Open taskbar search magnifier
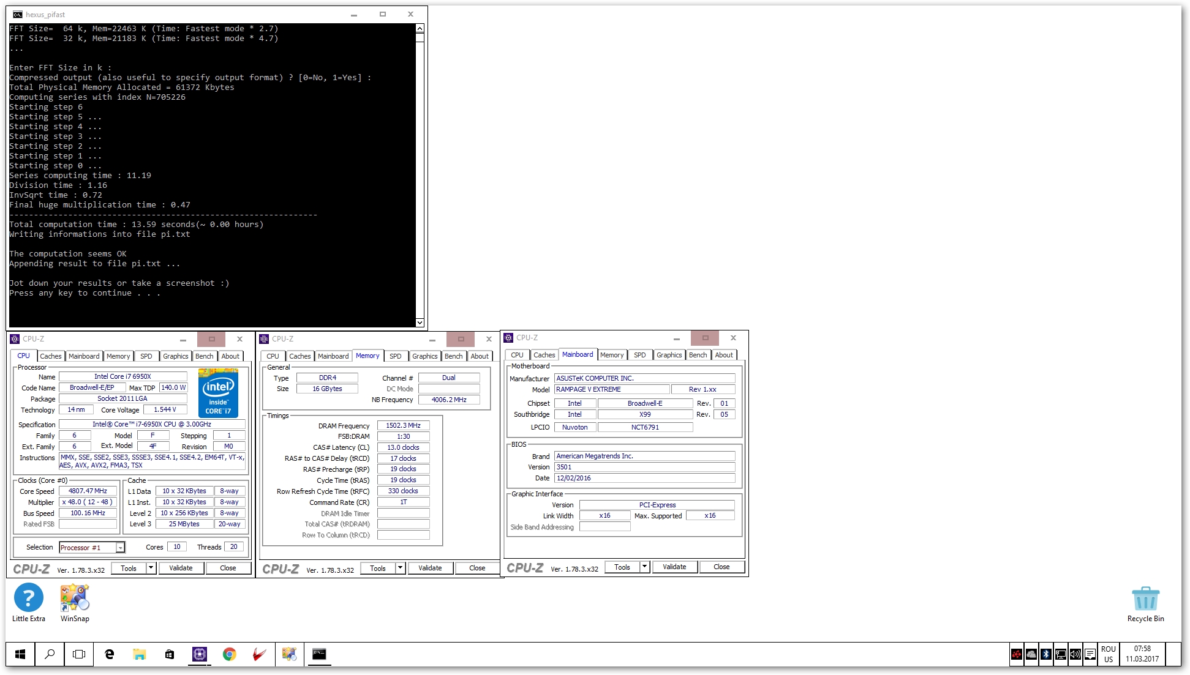1190x675 pixels. [50, 654]
